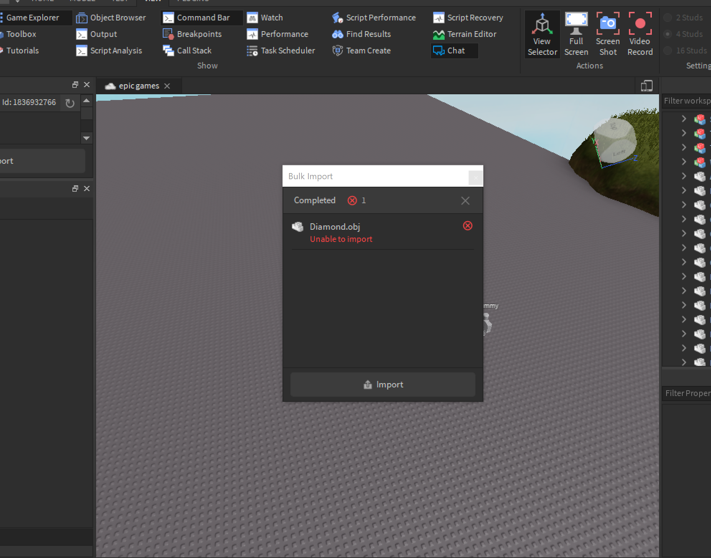Dismiss the Completed status bar
This screenshot has width=711, height=558.
pos(465,201)
